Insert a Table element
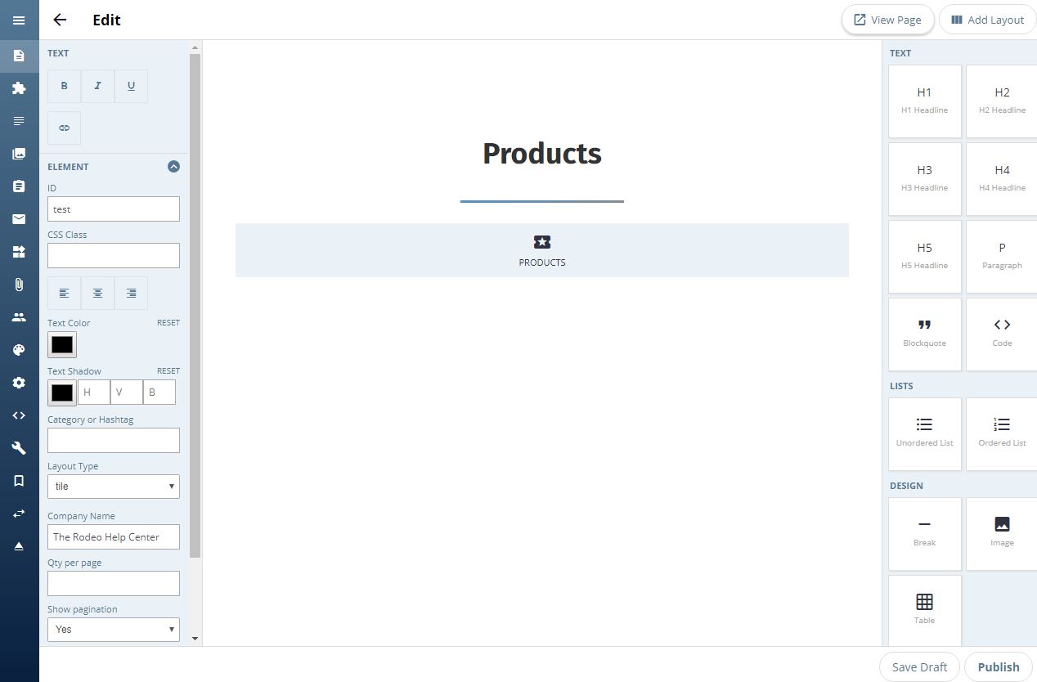Viewport: 1037px width, 682px height. pyautogui.click(x=924, y=610)
